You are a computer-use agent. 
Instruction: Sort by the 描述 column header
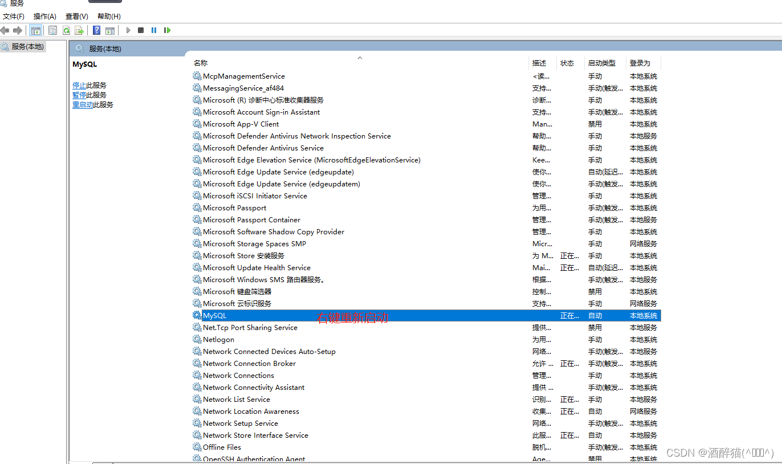coord(539,63)
